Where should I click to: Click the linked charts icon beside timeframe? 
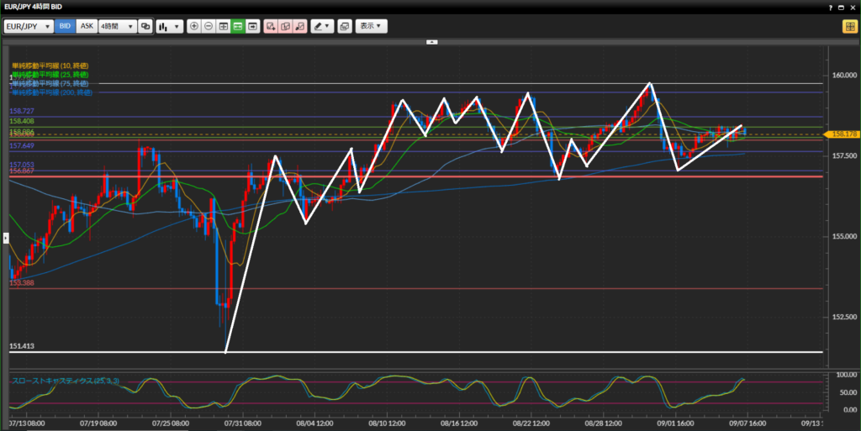point(145,26)
